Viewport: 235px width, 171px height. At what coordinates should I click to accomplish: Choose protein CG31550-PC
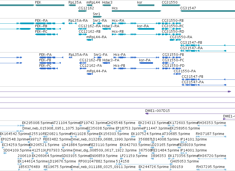pos(168,63)
